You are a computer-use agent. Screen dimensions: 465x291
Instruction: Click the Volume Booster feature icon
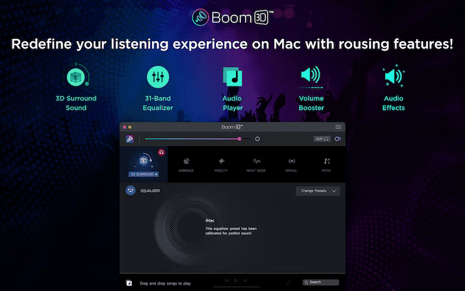(311, 76)
